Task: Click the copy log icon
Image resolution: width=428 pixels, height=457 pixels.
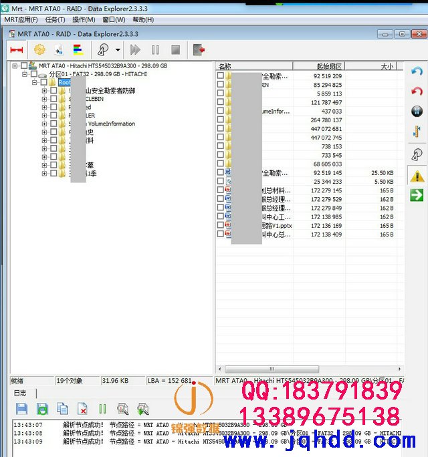Action: pyautogui.click(x=62, y=409)
